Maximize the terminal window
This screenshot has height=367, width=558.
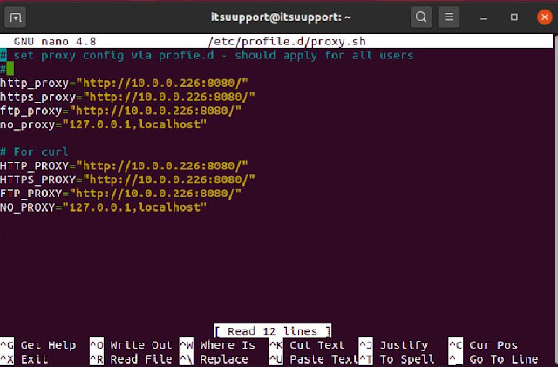[514, 17]
